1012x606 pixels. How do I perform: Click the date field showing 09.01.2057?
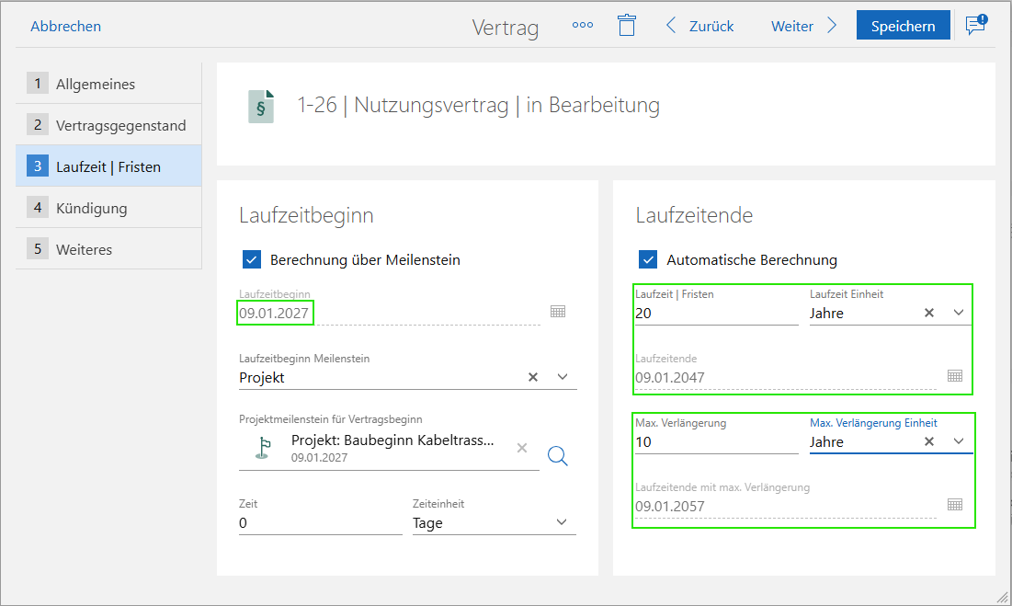click(x=786, y=507)
